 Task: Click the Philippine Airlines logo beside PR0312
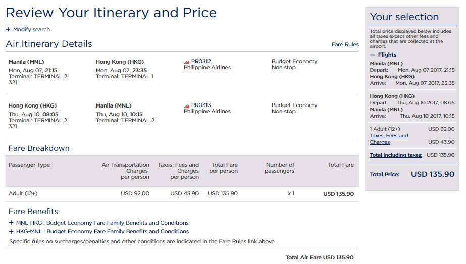coord(187,62)
